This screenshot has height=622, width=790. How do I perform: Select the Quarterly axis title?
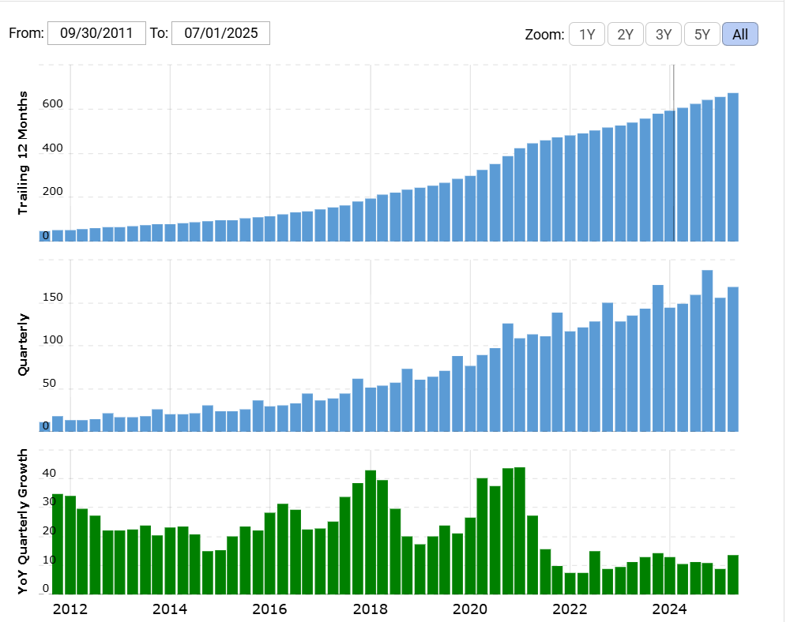click(x=23, y=344)
